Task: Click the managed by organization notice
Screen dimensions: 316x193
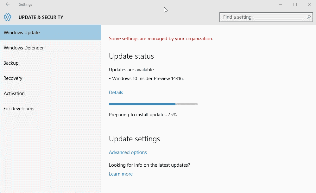Action: point(161,39)
